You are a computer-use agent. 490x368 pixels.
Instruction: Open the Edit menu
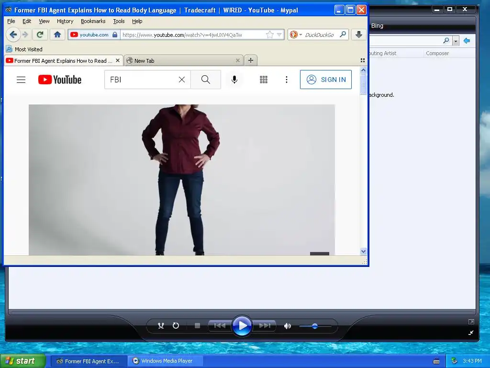tap(27, 21)
